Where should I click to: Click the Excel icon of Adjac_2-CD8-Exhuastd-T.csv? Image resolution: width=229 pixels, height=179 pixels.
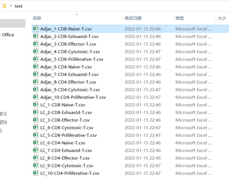tap(36, 36)
